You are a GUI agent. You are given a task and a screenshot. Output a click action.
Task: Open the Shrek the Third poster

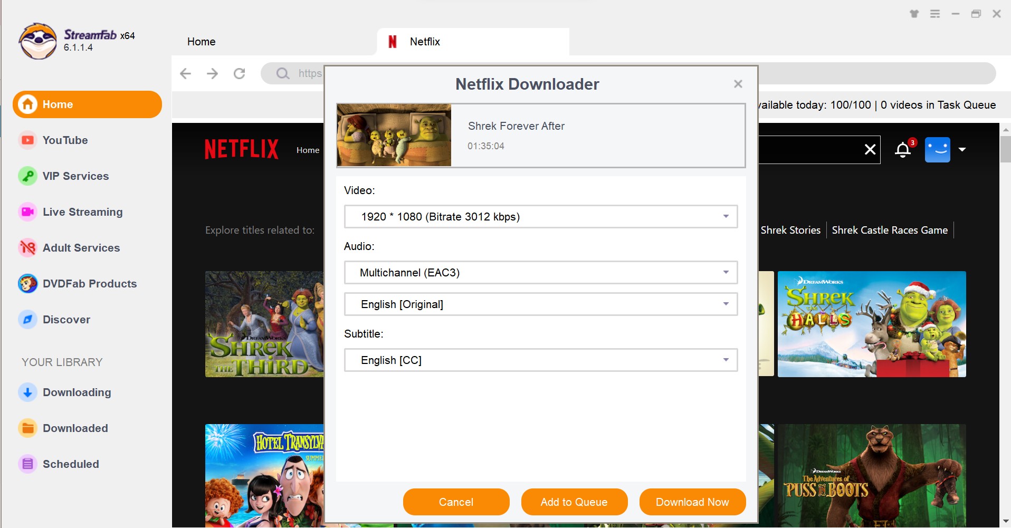[264, 324]
